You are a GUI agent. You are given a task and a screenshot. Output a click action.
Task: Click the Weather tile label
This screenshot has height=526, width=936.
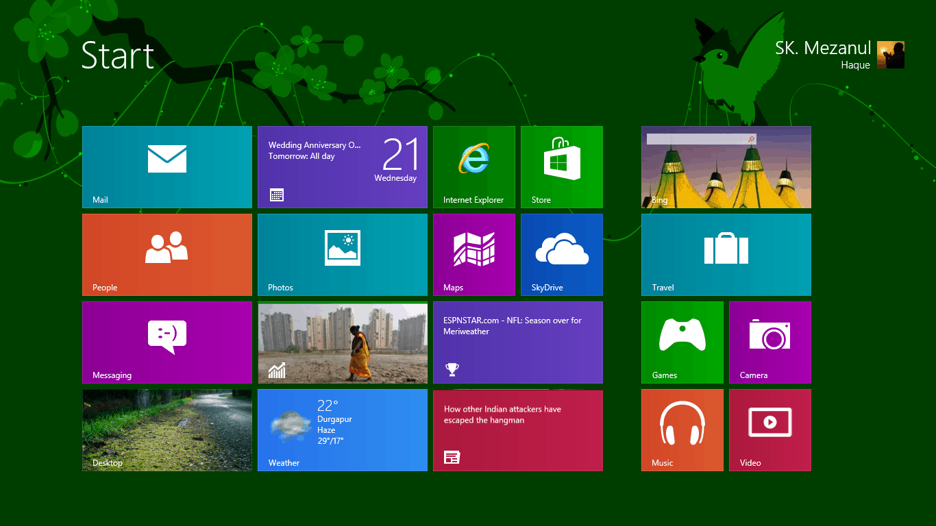284,463
